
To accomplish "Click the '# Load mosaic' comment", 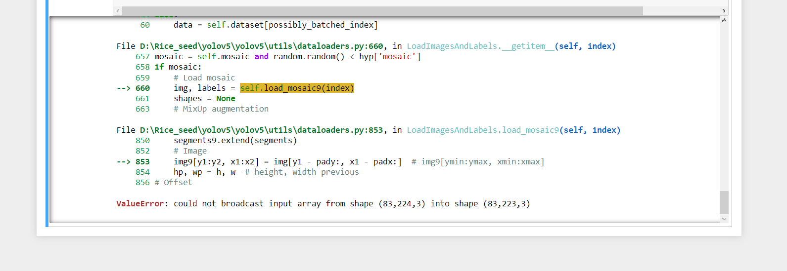I will pos(204,77).
